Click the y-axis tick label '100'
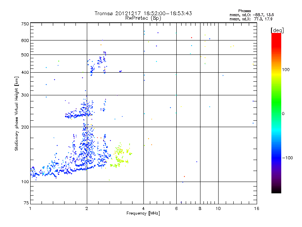The image size is (302, 227). click(25, 182)
